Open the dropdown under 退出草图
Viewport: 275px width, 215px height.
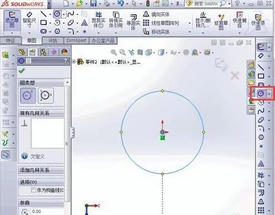tap(12, 33)
